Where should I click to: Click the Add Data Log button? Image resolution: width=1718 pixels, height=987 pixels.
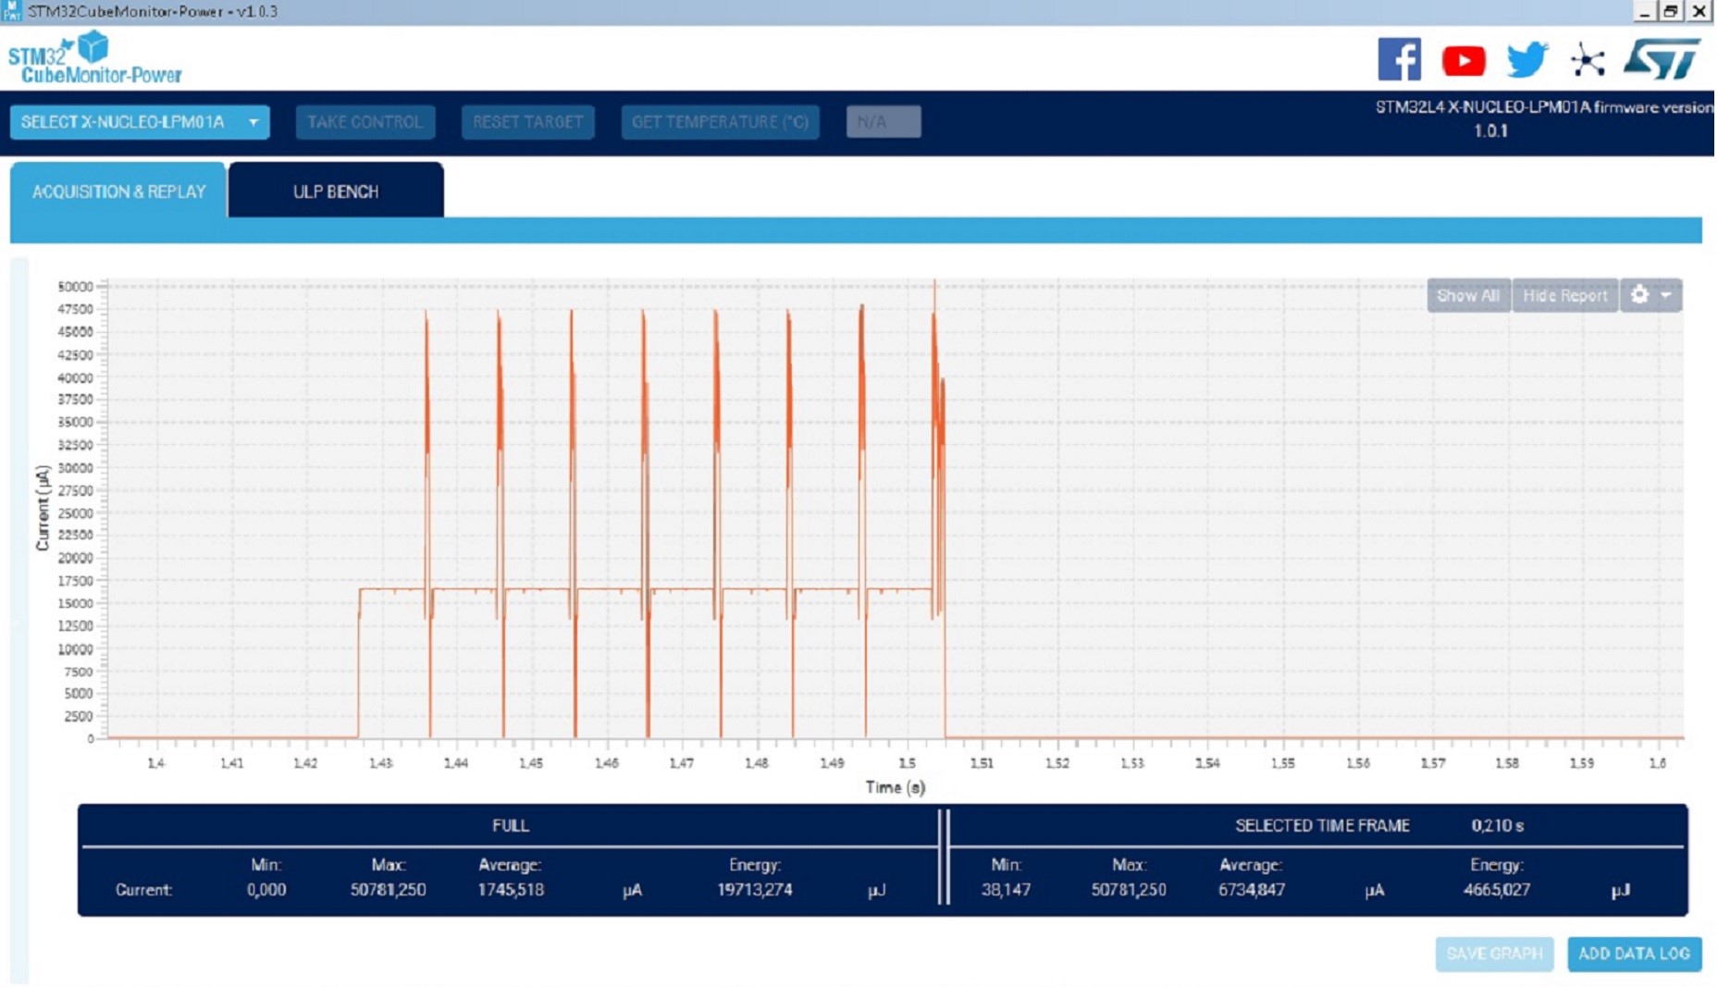(1634, 954)
